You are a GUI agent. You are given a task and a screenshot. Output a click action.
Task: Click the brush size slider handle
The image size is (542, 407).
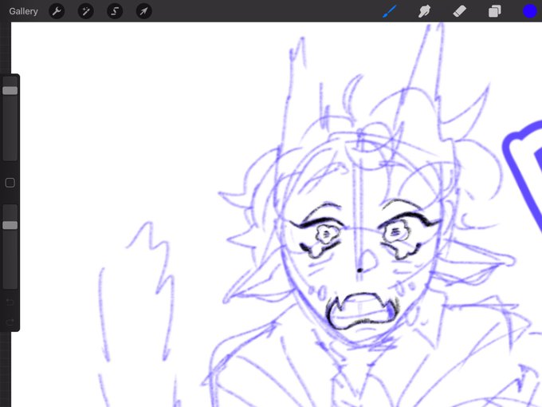(10, 91)
